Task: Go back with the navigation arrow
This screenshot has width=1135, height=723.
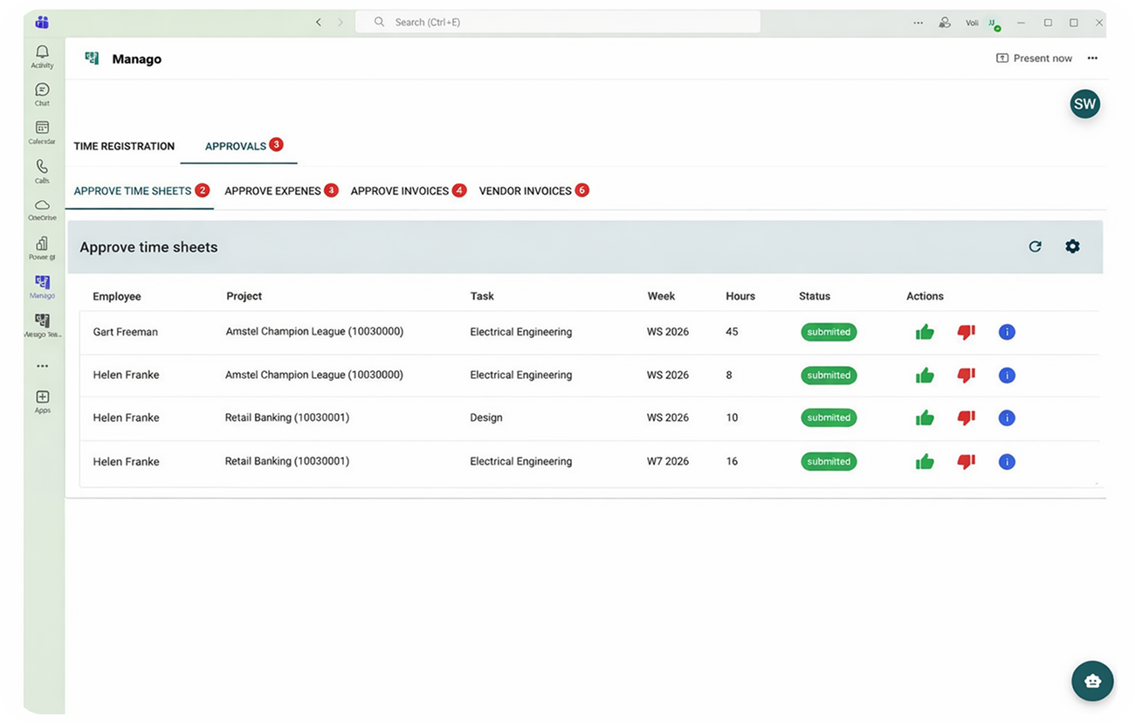Action: click(x=319, y=22)
